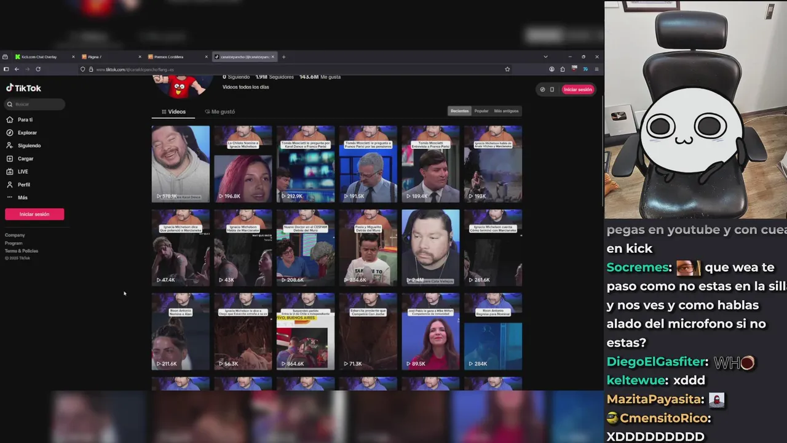The height and width of the screenshot is (443, 787).
Task: Open the Franco Parisi pensiones video 191.5K
Action: click(368, 164)
